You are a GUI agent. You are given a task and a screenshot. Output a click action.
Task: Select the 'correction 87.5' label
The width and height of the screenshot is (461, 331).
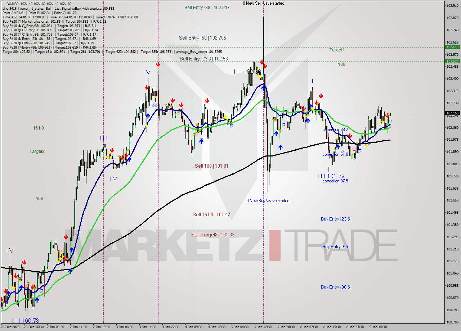click(335, 181)
